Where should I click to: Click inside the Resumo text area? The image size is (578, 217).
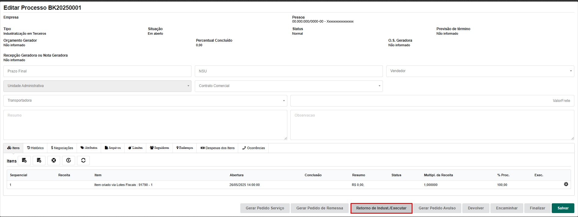coord(145,125)
